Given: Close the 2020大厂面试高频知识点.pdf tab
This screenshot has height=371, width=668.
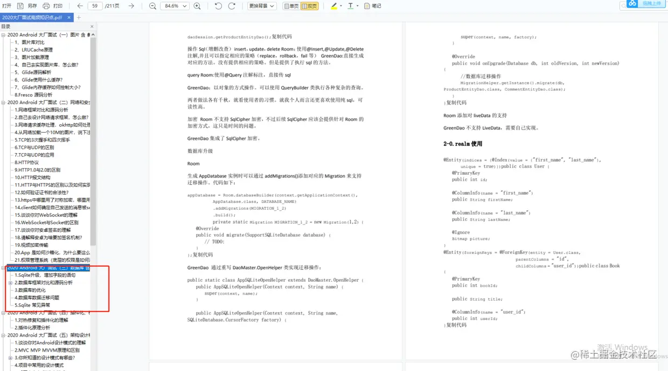Looking at the screenshot, I should pyautogui.click(x=69, y=17).
